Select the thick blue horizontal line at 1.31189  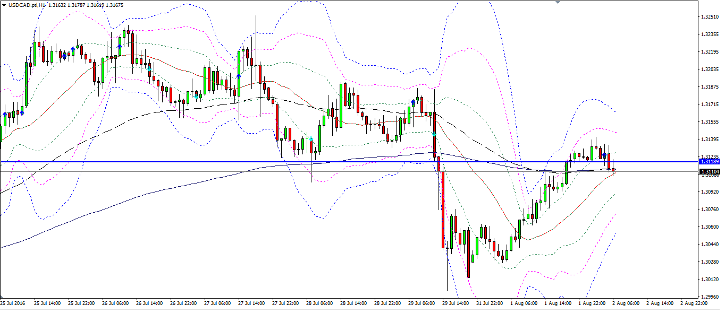coord(348,161)
